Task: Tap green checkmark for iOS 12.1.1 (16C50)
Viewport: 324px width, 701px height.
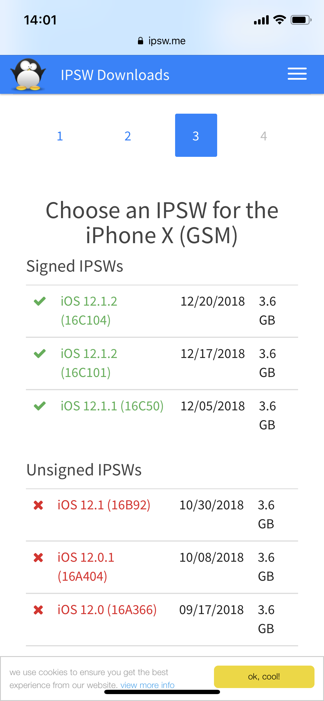Action: coord(40,406)
